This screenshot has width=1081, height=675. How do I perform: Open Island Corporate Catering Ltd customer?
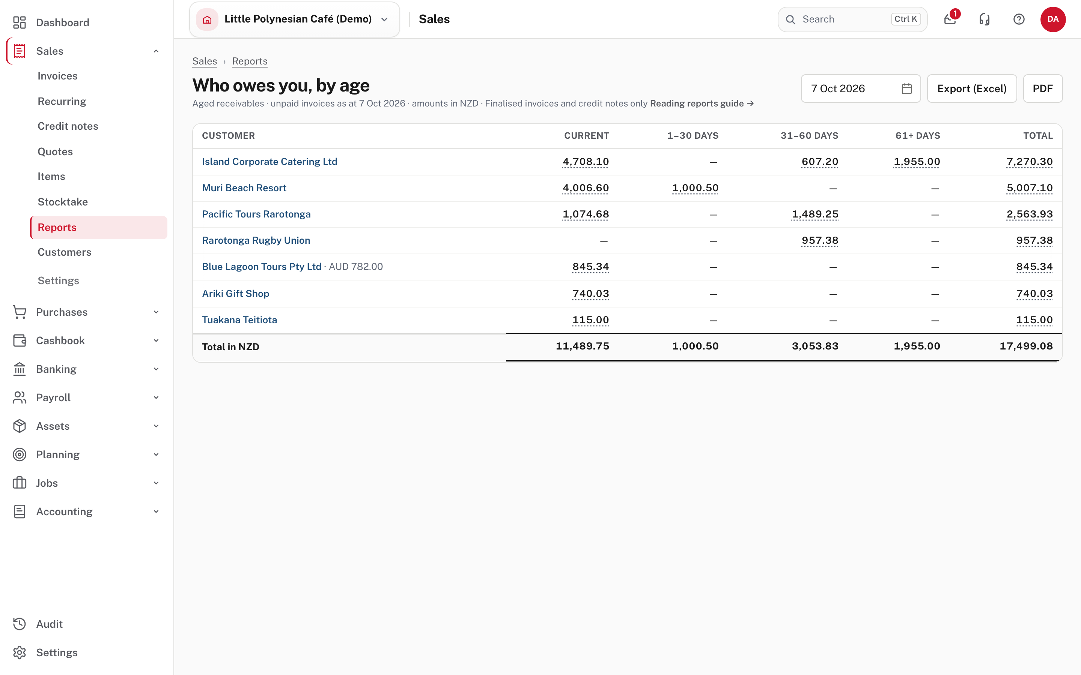click(269, 162)
